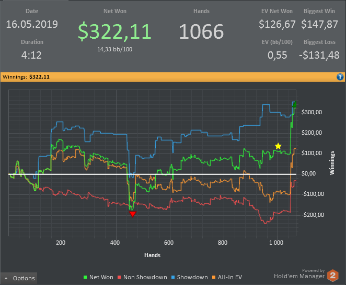Toggle the blue Showdown legend swatch
Image resolution: width=346 pixels, height=285 pixels.
[173, 277]
